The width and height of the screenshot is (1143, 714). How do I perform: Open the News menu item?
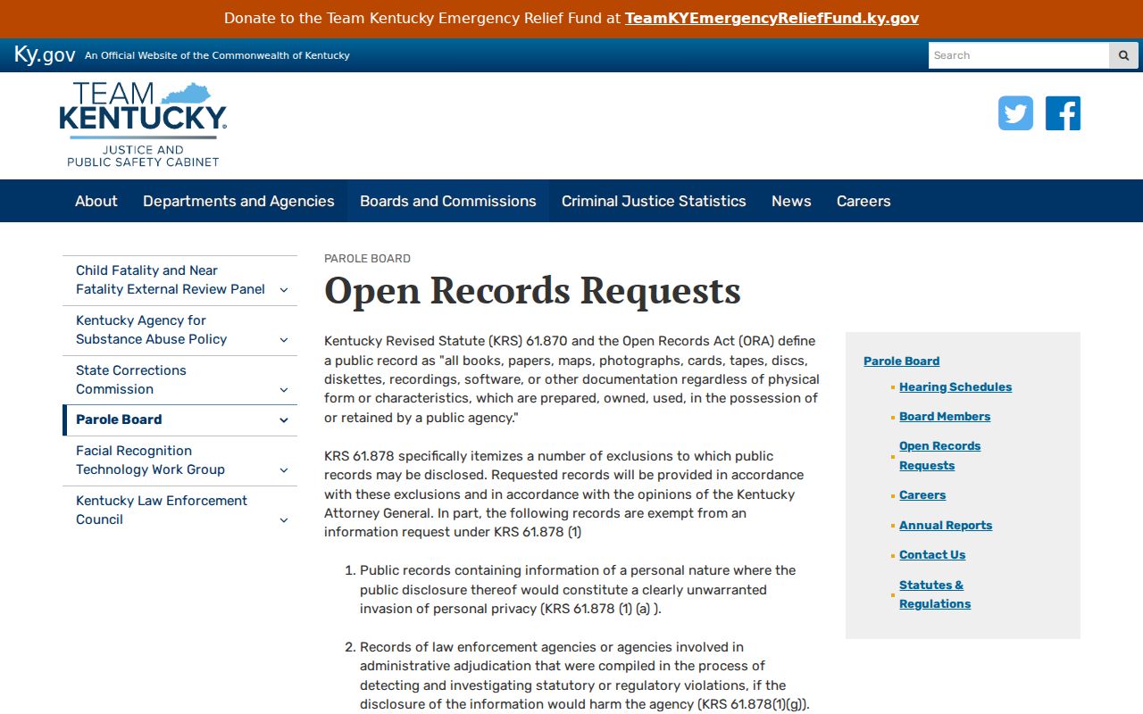[x=791, y=201]
